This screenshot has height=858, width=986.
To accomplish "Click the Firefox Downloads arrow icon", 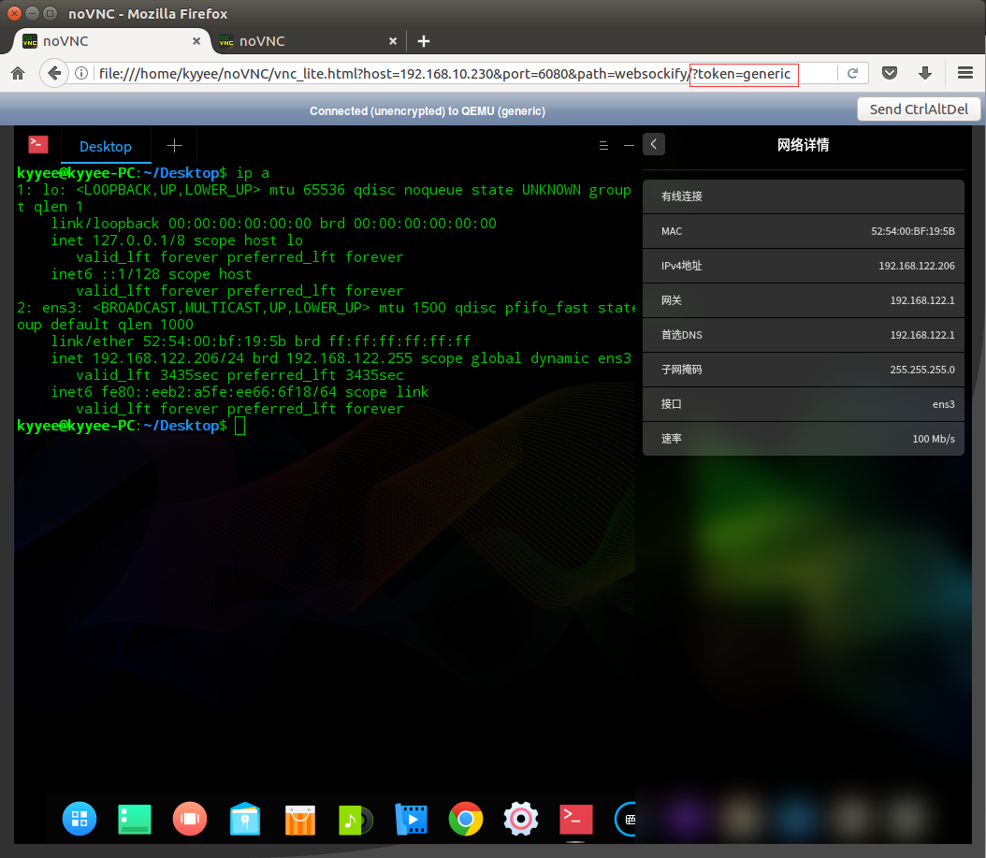I will pyautogui.click(x=925, y=72).
